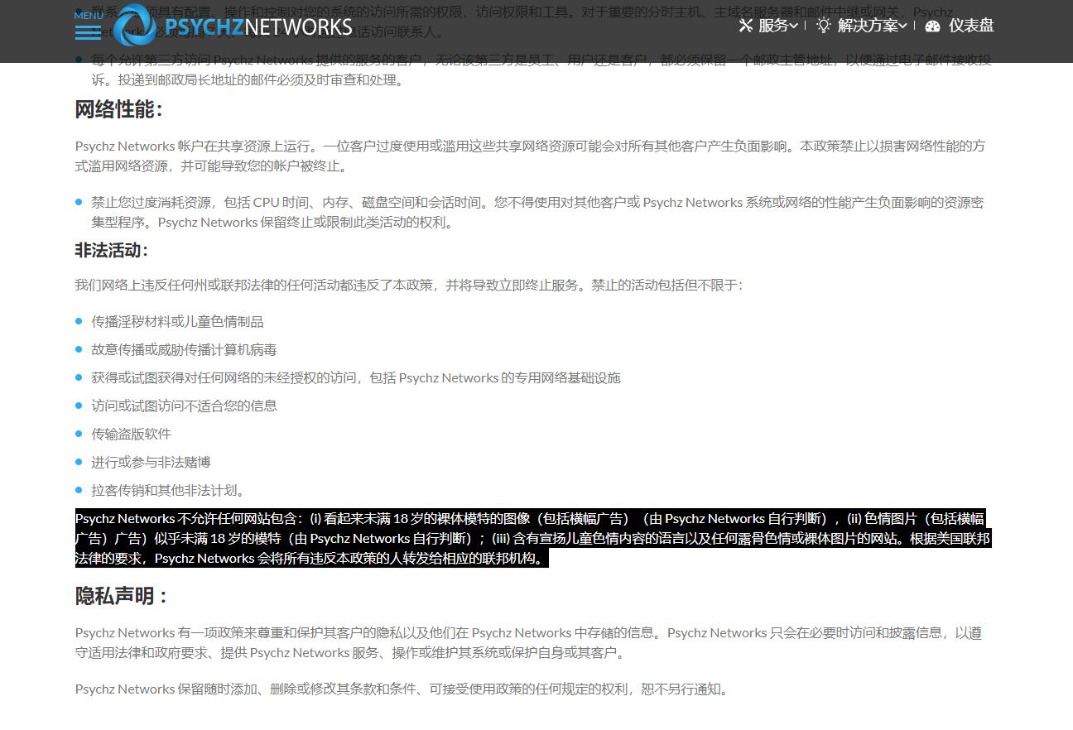Click the 非法活动 heading
Viewport: 1073px width, 730px height.
[112, 250]
